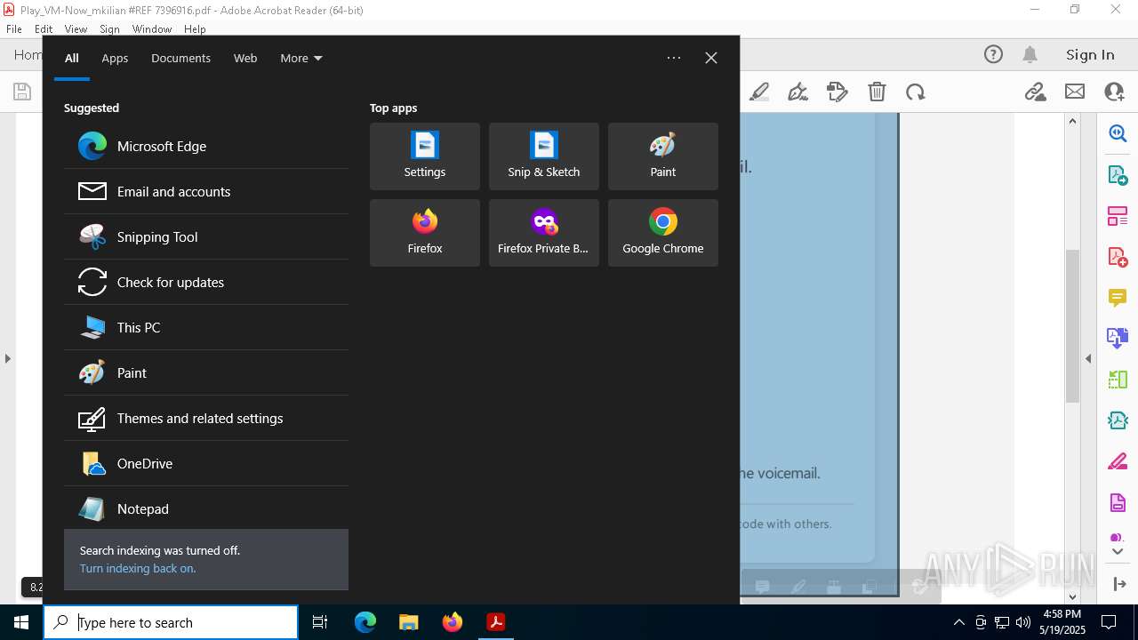Expand the Acrobat left navigation pane arrow
The width and height of the screenshot is (1138, 640).
(x=8, y=358)
